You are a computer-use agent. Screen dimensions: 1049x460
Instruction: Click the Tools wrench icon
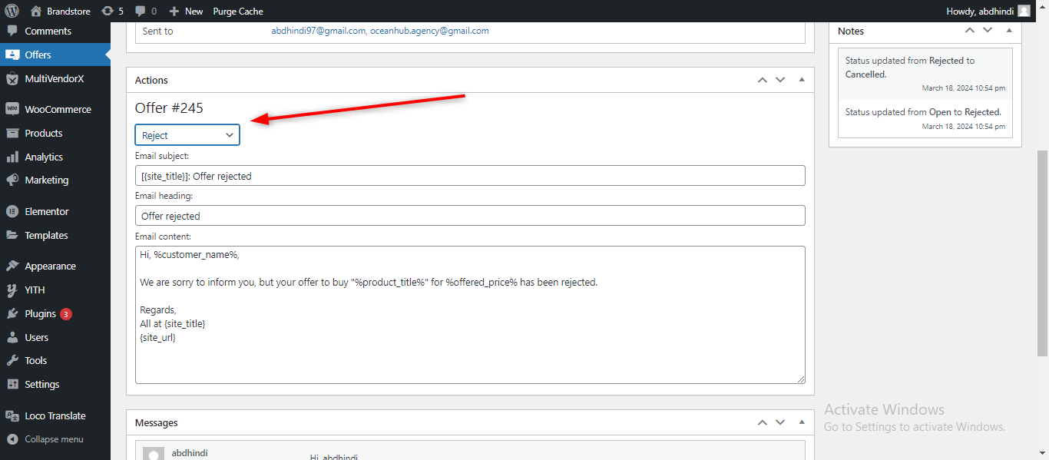pyautogui.click(x=12, y=360)
